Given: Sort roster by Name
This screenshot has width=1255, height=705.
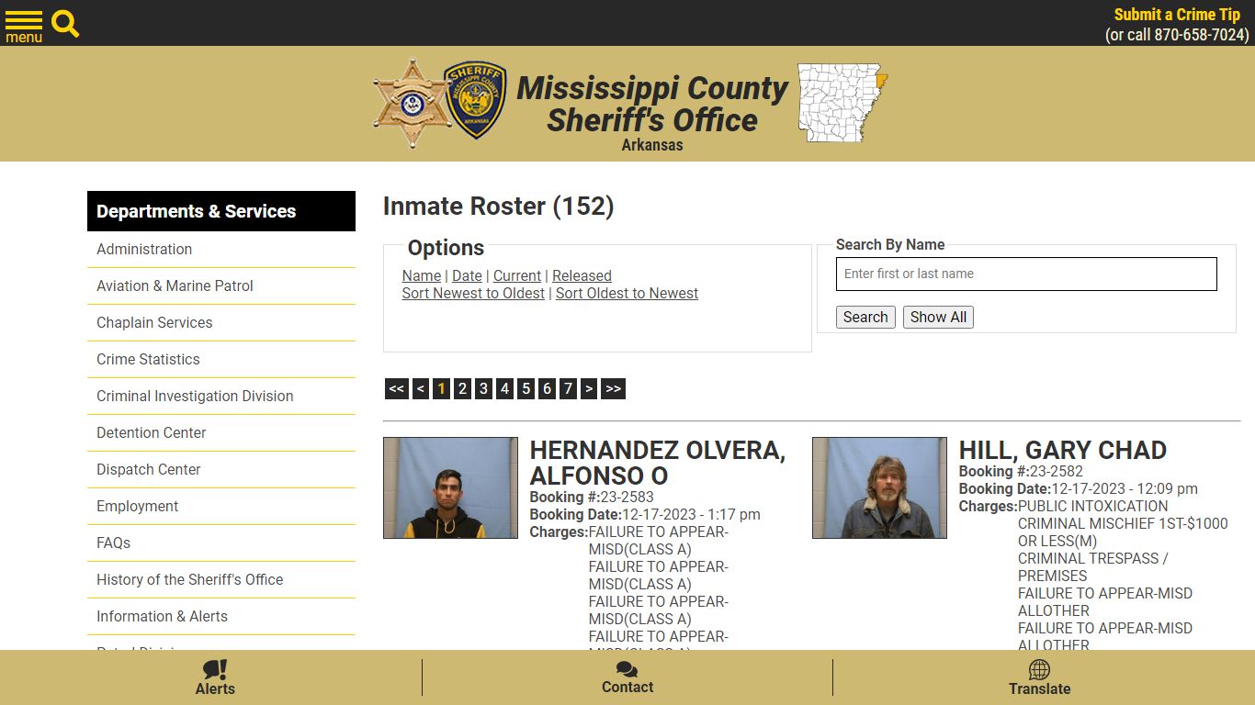Looking at the screenshot, I should [422, 275].
